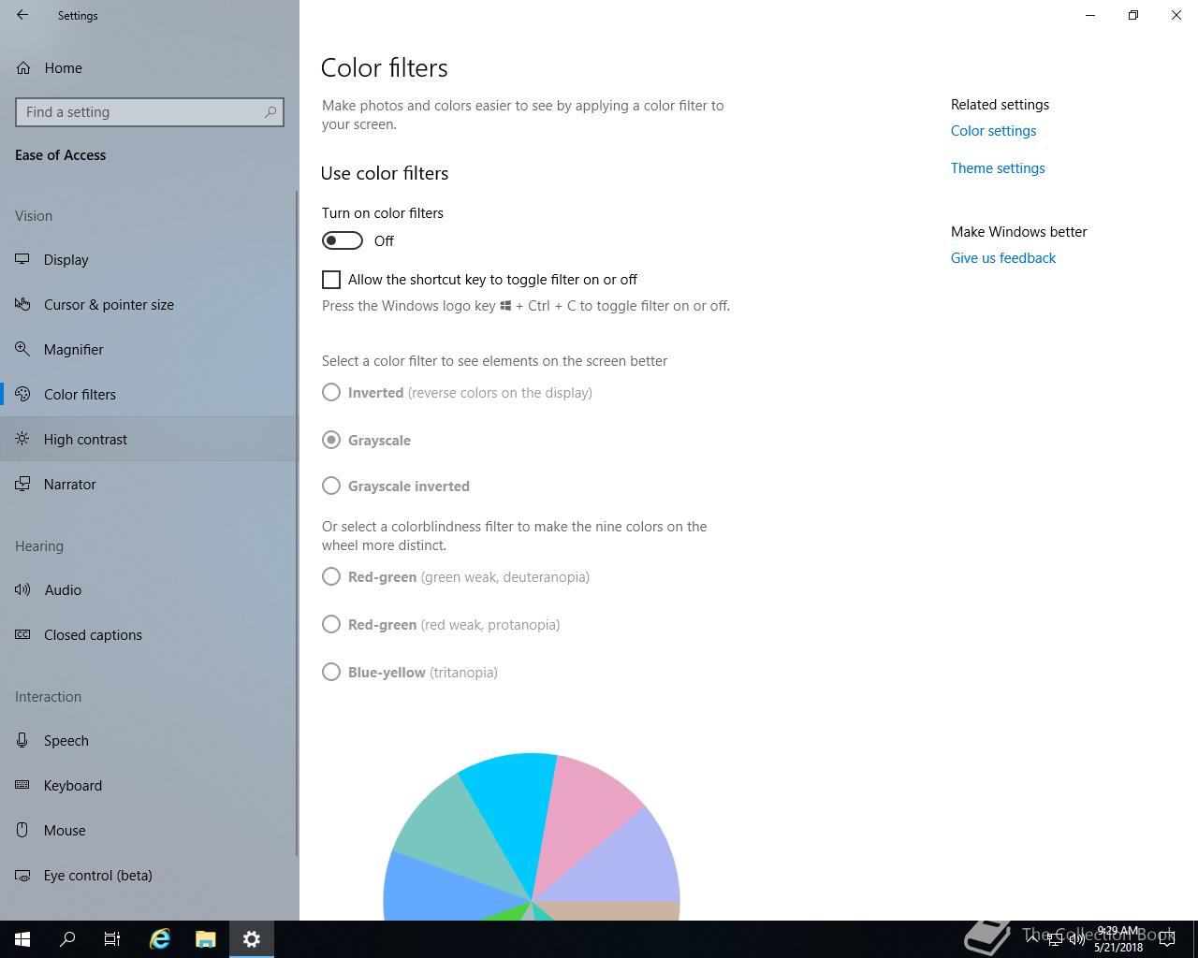Click the back arrow in Settings
Screen dimensions: 1198x958
pos(22,15)
